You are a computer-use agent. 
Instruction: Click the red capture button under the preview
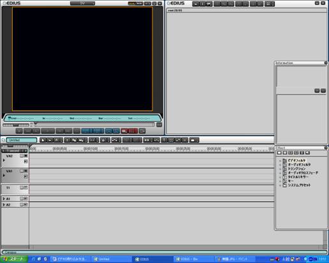pyautogui.click(x=125, y=131)
